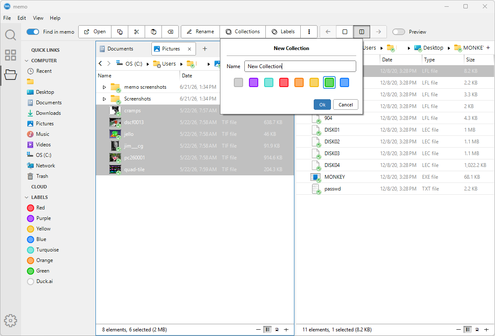Expand the Screenshots folder triangle
The width and height of the screenshot is (495, 336).
(104, 99)
